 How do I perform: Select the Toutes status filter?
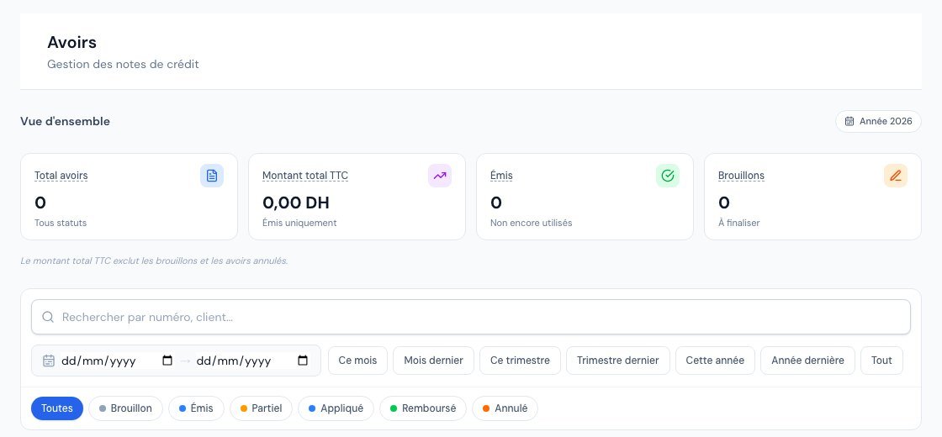57,408
